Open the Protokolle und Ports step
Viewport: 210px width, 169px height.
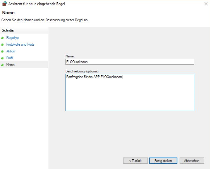20,44
